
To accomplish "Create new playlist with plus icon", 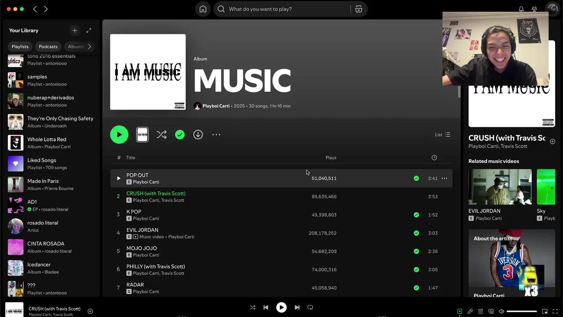I will click(x=75, y=30).
